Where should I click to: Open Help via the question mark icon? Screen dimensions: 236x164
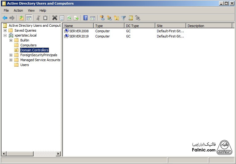[85, 18]
